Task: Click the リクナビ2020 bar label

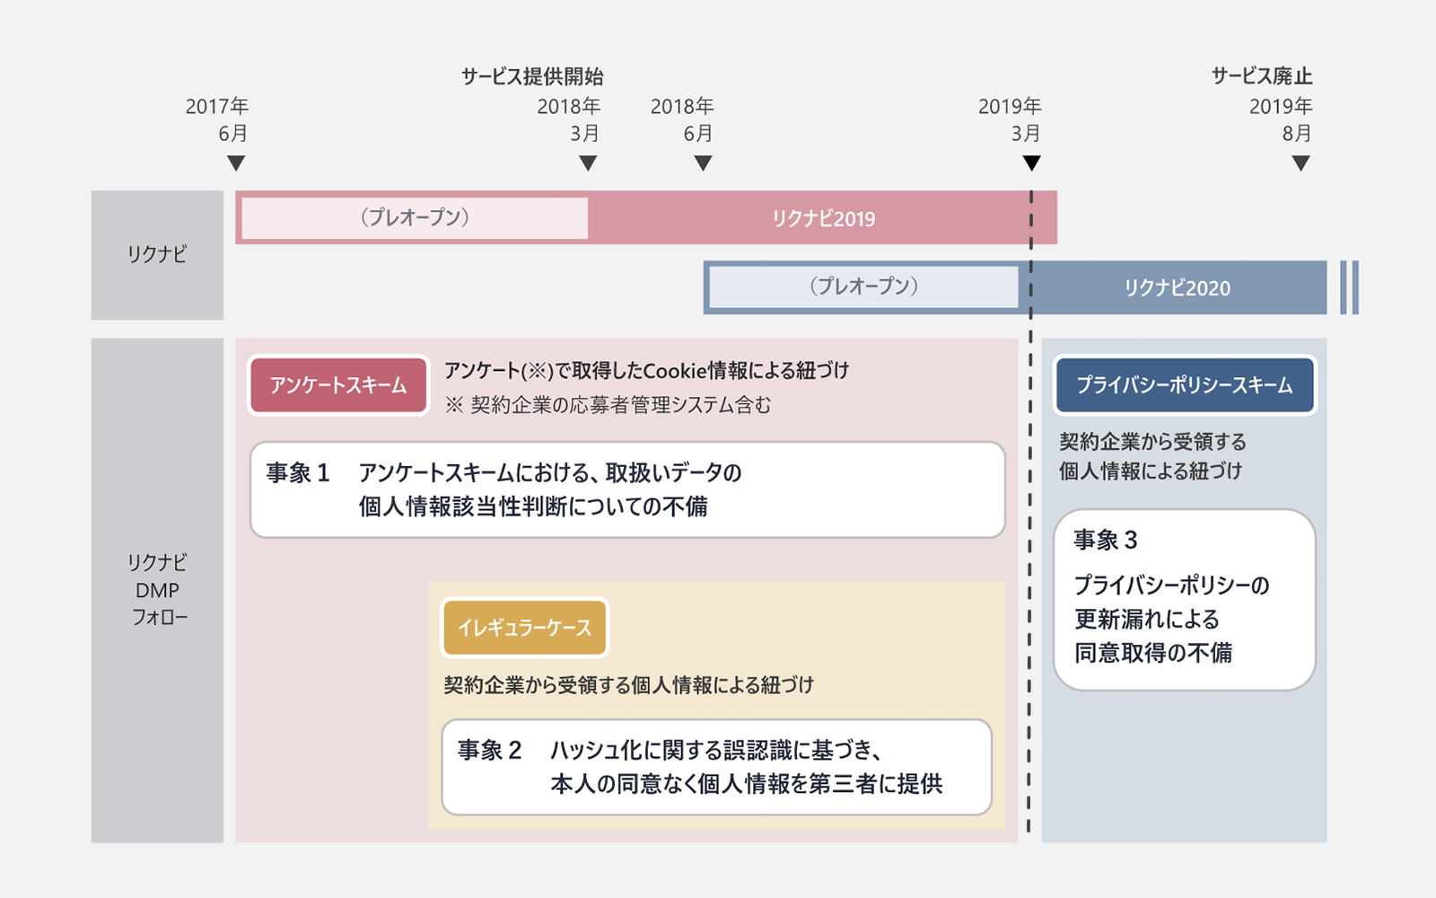Action: tap(1178, 287)
